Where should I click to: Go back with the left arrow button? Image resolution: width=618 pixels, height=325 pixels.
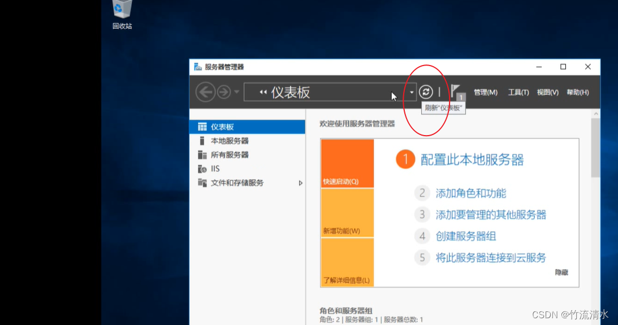coord(205,92)
